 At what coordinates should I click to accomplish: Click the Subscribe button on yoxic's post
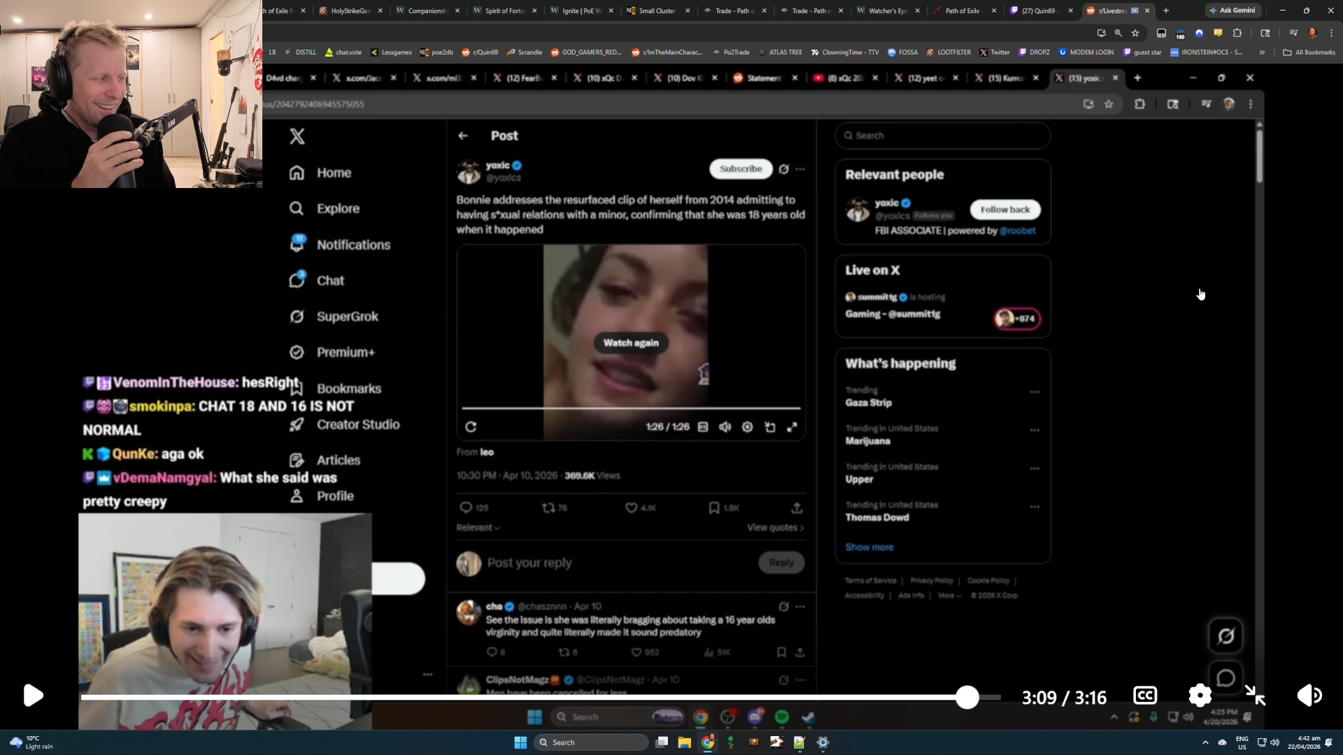[x=740, y=169]
